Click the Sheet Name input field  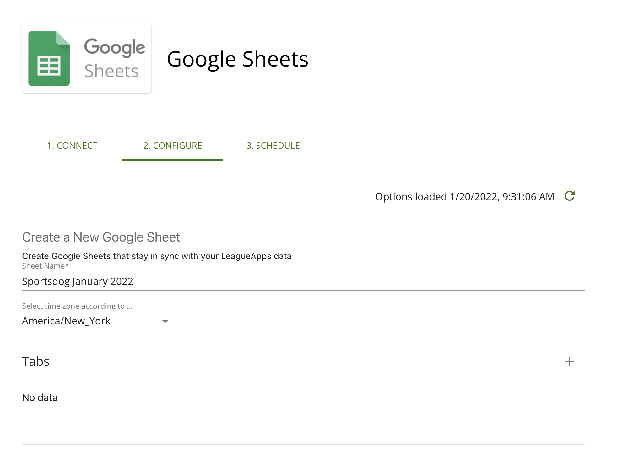[x=303, y=281]
